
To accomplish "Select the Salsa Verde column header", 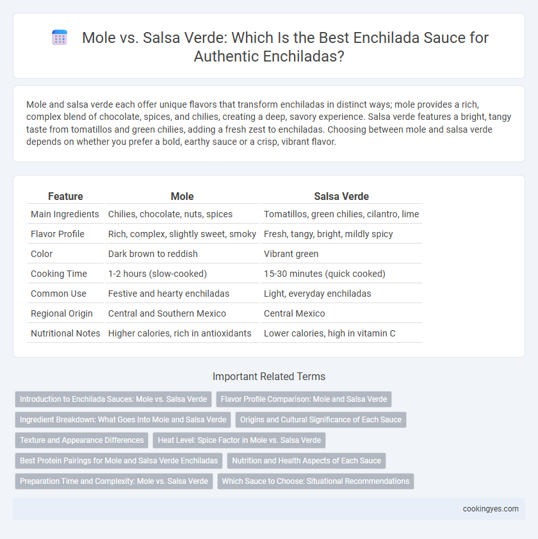I will pos(341,196).
